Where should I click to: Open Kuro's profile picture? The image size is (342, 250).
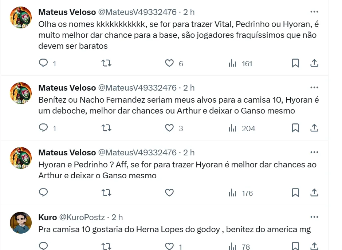point(20,222)
